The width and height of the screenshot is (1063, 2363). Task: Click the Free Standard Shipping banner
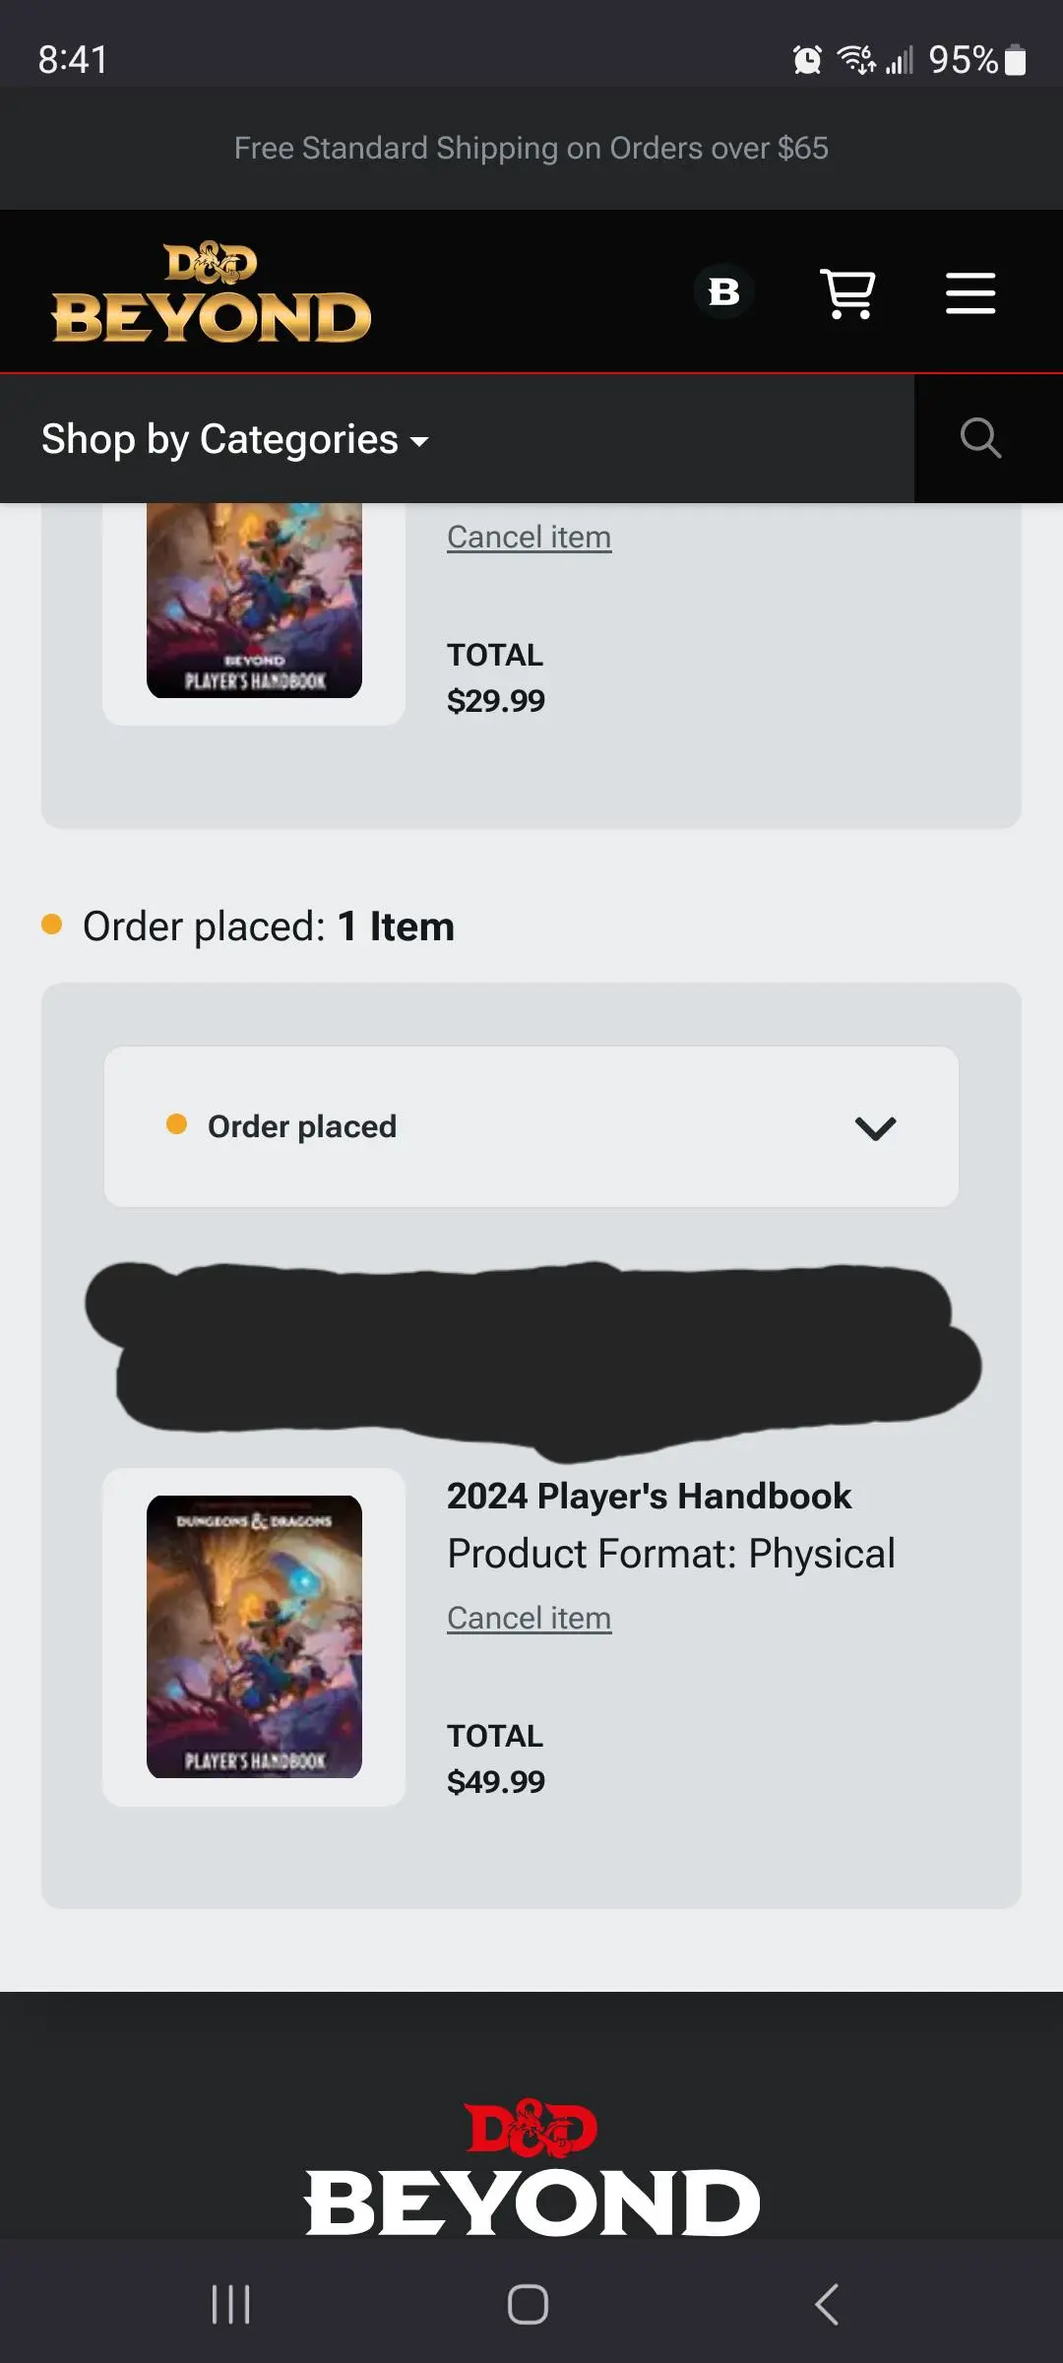(531, 148)
